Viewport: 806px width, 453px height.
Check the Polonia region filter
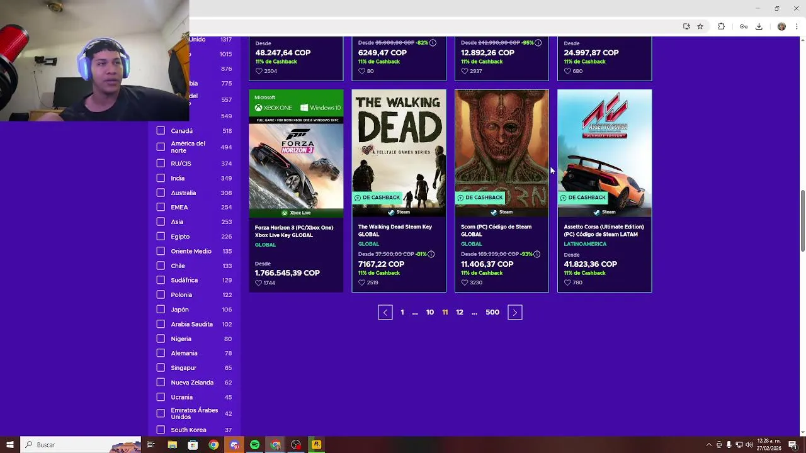tap(161, 294)
